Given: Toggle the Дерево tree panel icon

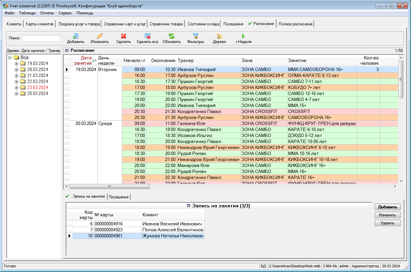Looking at the screenshot, I should pos(219,36).
